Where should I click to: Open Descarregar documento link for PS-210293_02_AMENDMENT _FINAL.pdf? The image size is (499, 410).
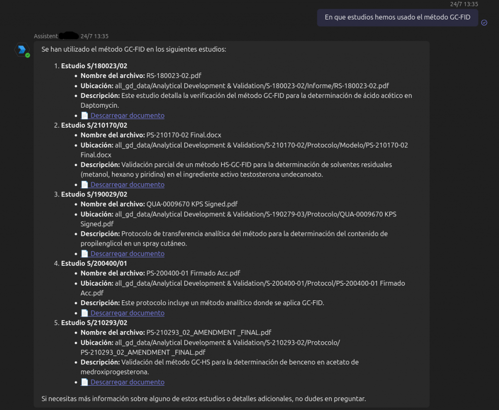coord(127,382)
